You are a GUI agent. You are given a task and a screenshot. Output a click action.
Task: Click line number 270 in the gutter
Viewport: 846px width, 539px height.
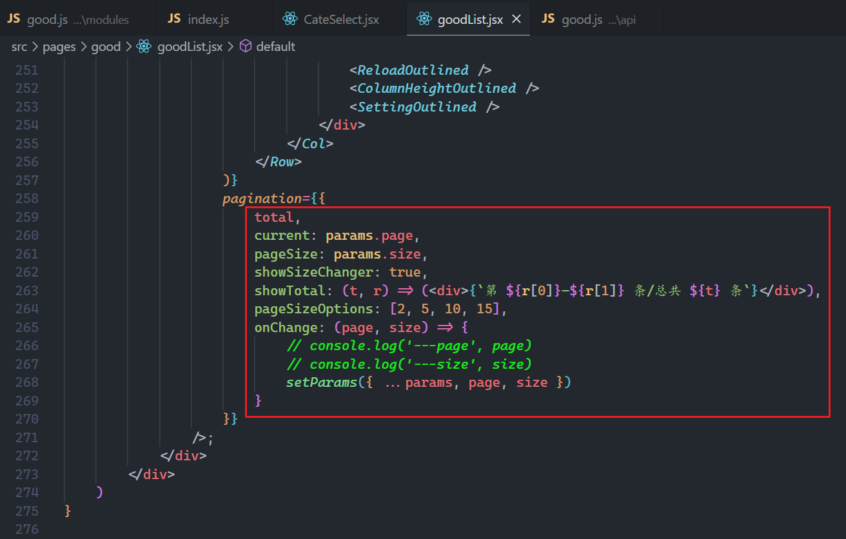coord(27,419)
